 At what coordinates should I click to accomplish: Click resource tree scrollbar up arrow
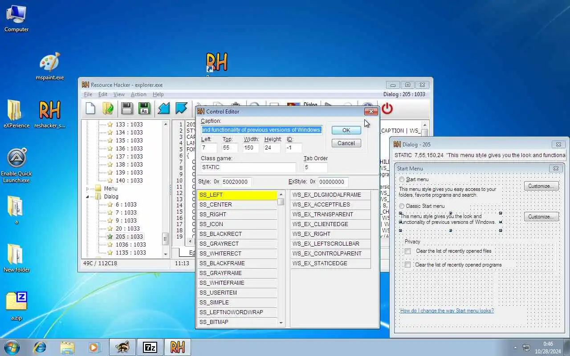coord(166,124)
